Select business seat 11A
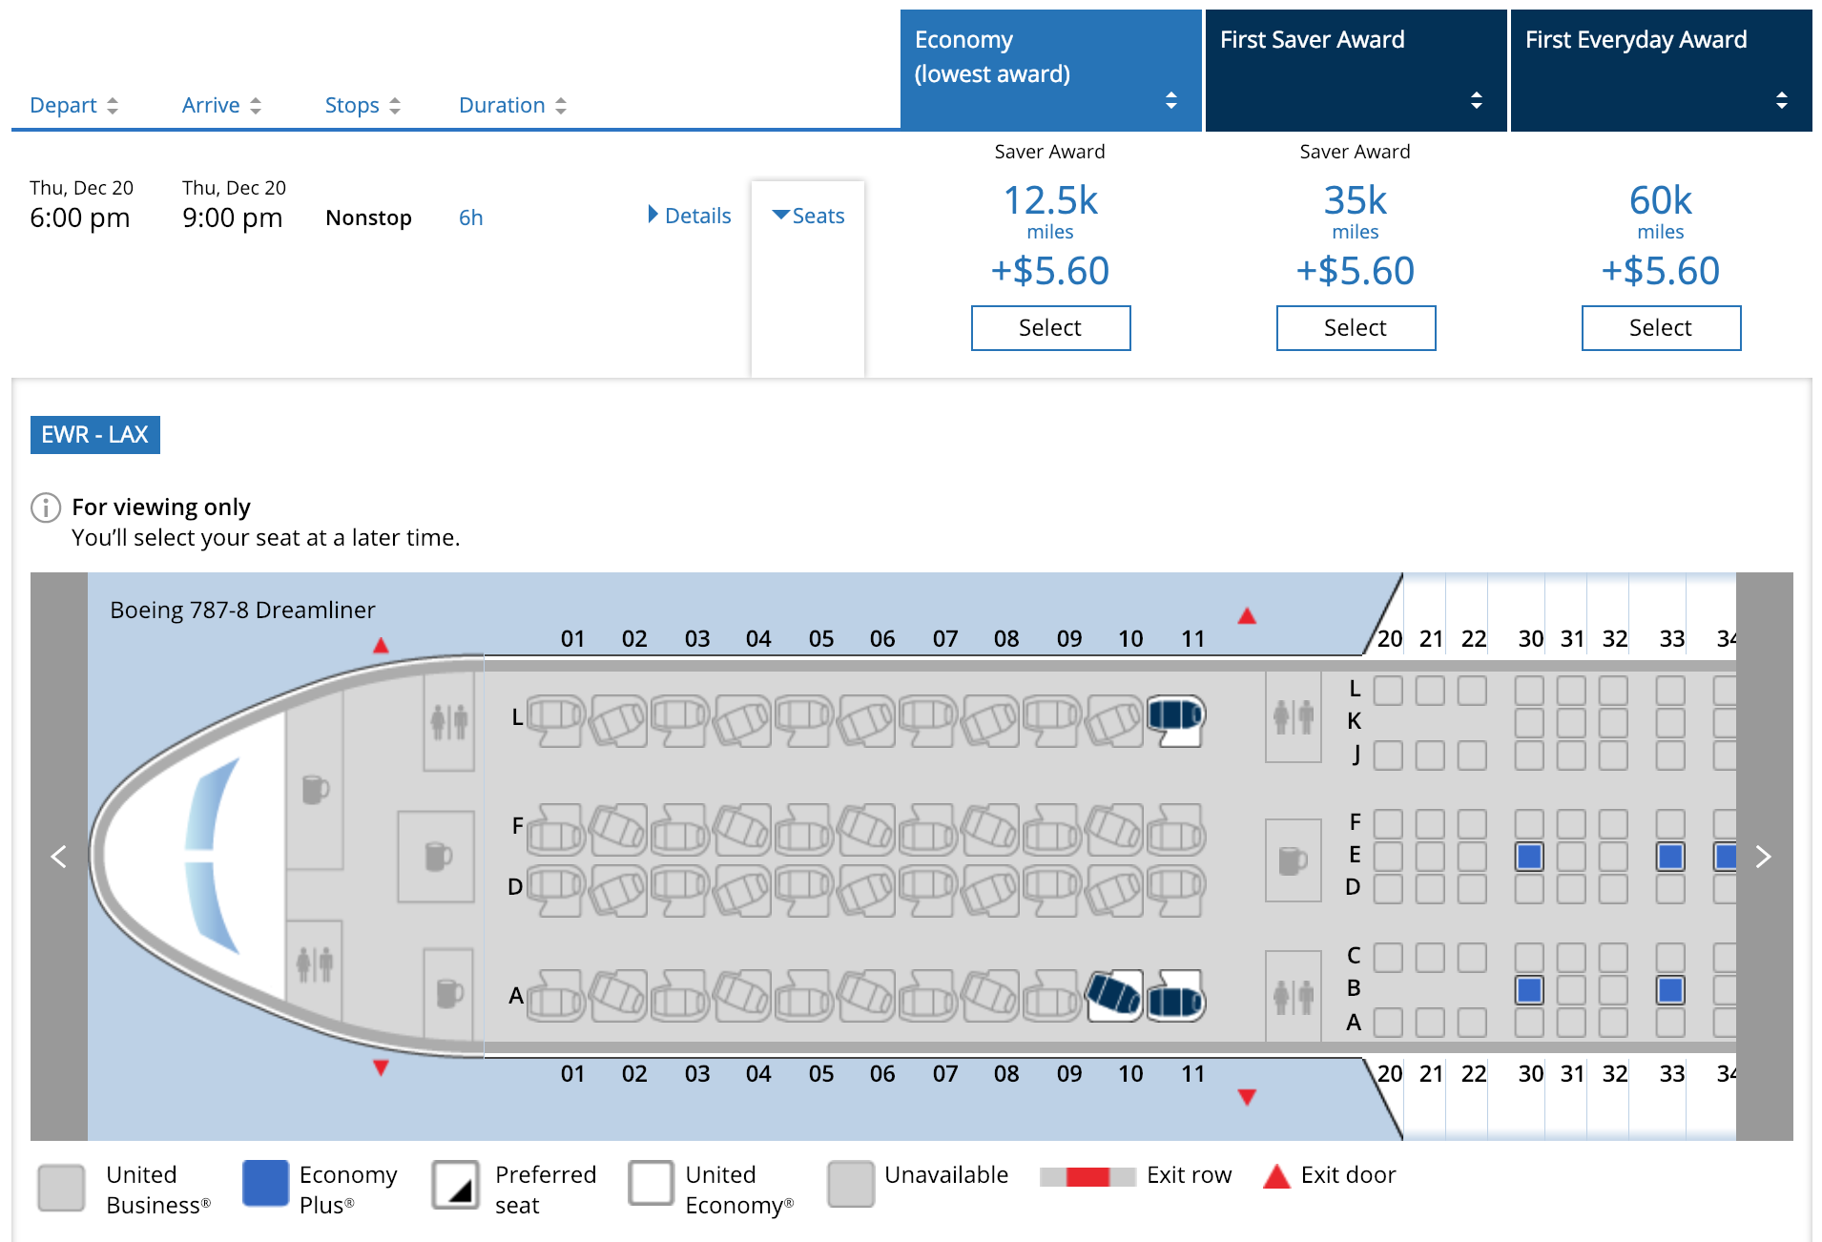Image resolution: width=1822 pixels, height=1242 pixels. point(1175,998)
